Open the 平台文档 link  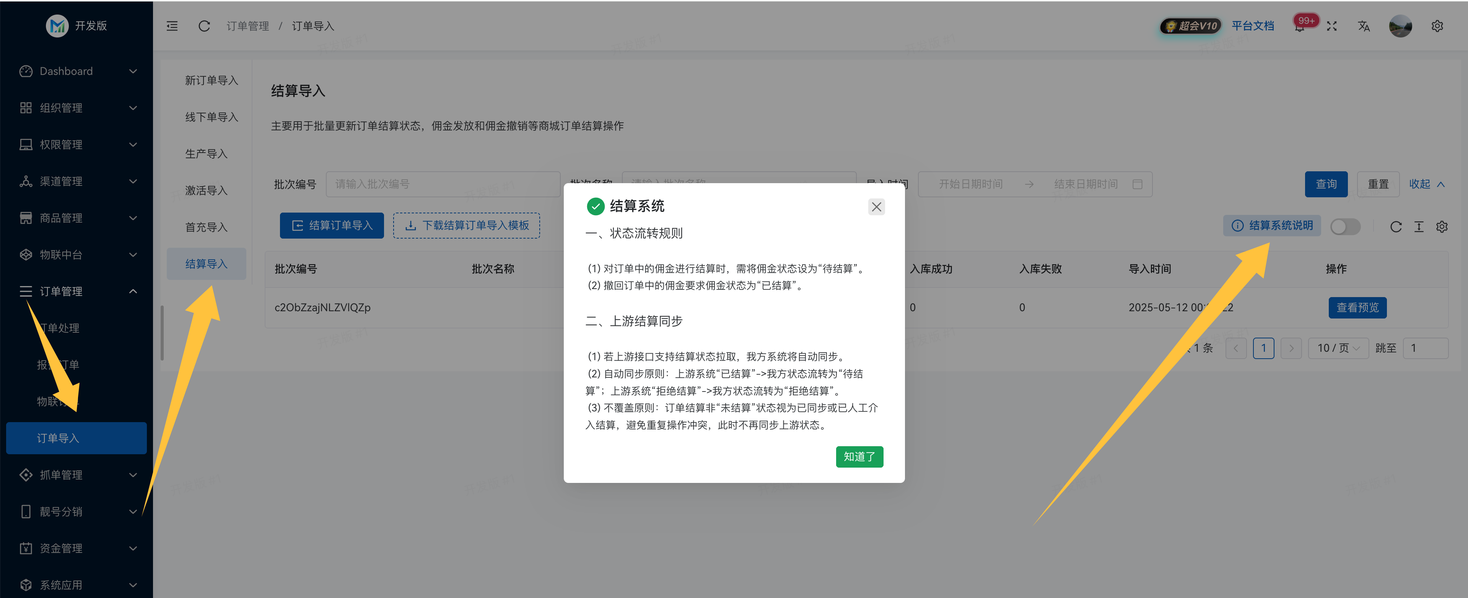point(1252,26)
